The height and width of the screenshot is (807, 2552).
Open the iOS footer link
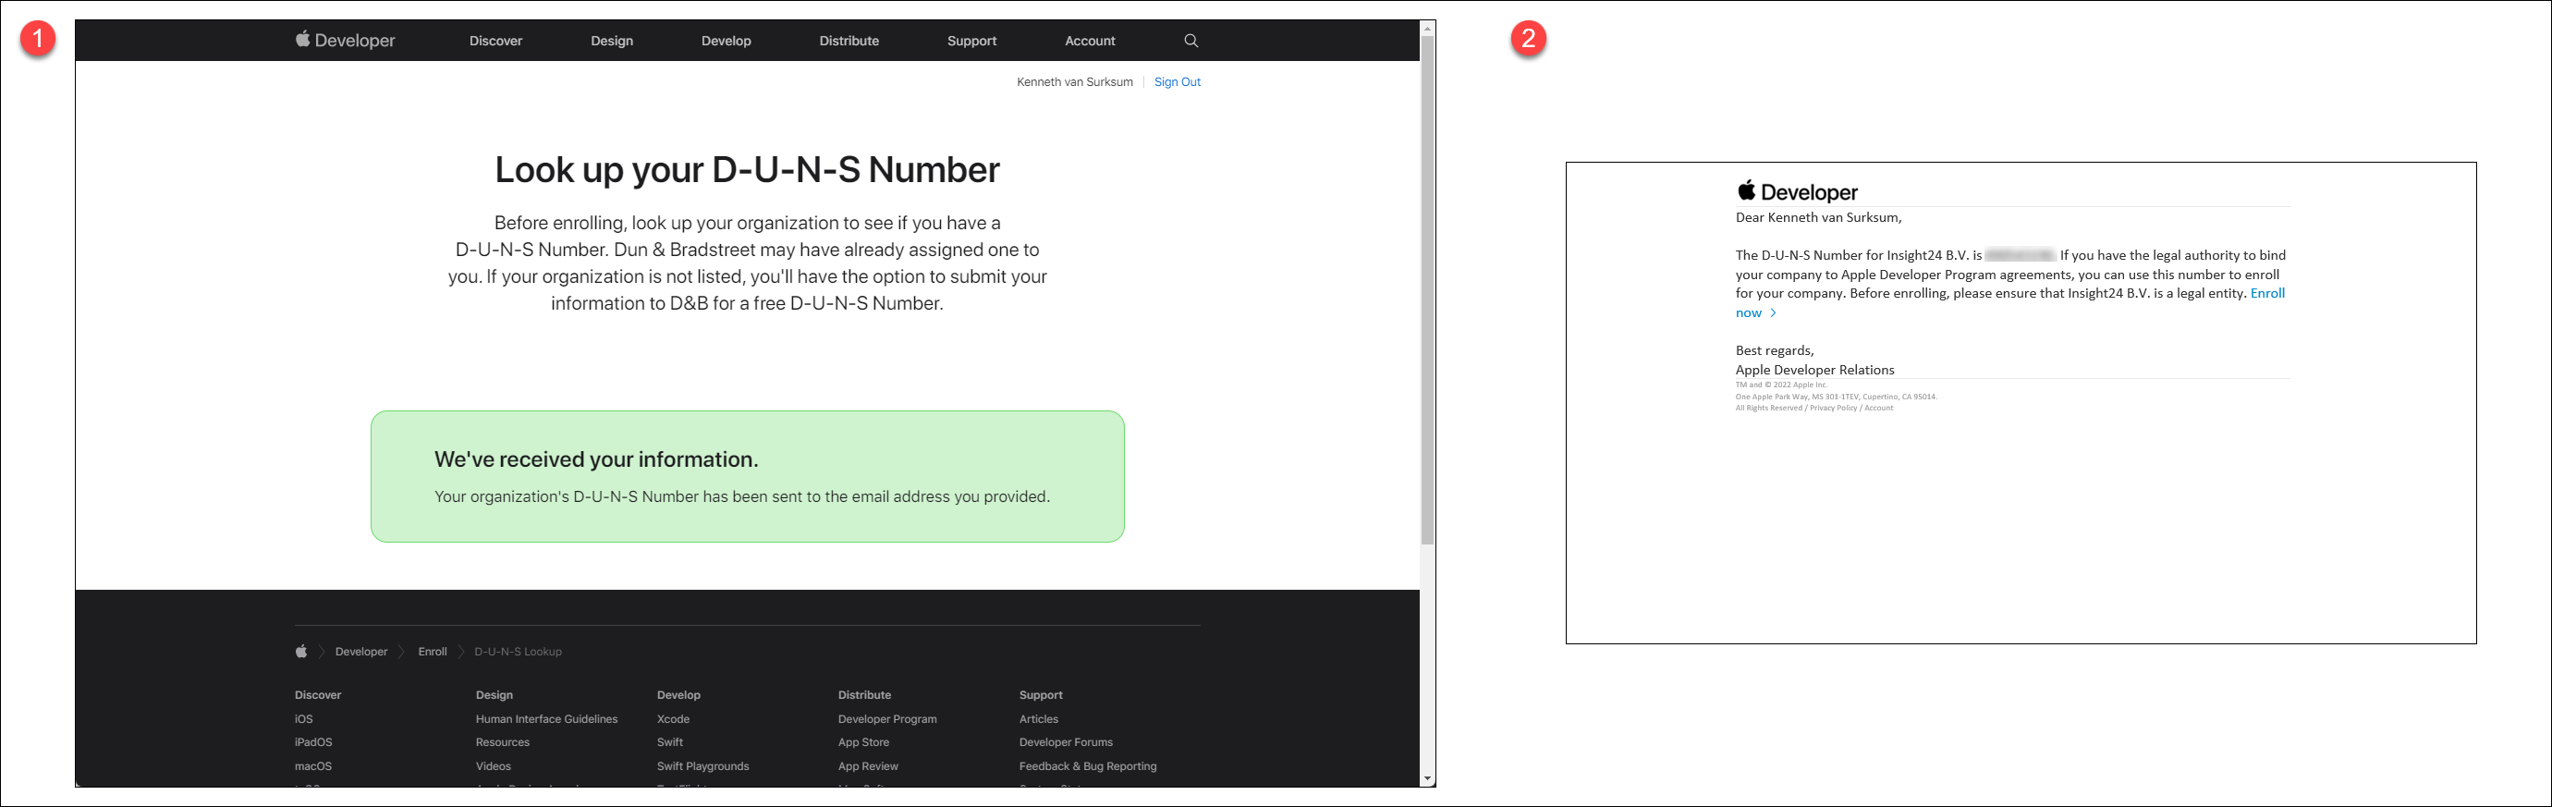coord(303,719)
